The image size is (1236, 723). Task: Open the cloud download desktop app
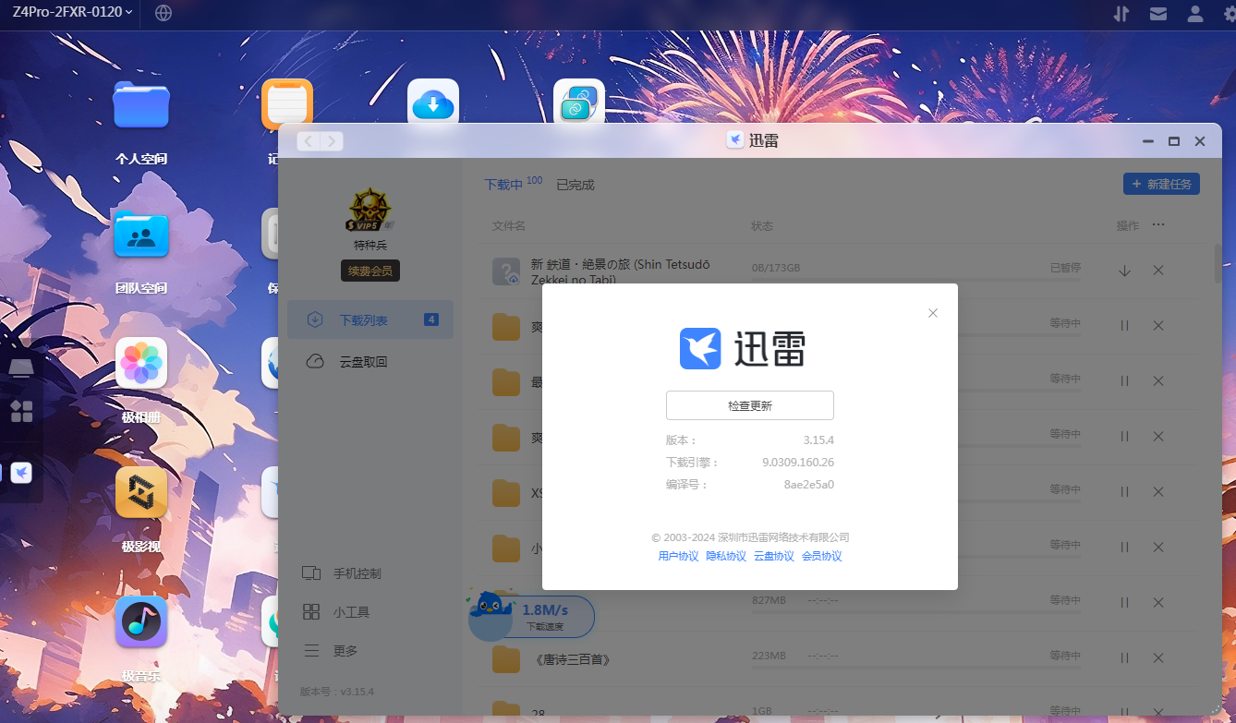tap(432, 103)
